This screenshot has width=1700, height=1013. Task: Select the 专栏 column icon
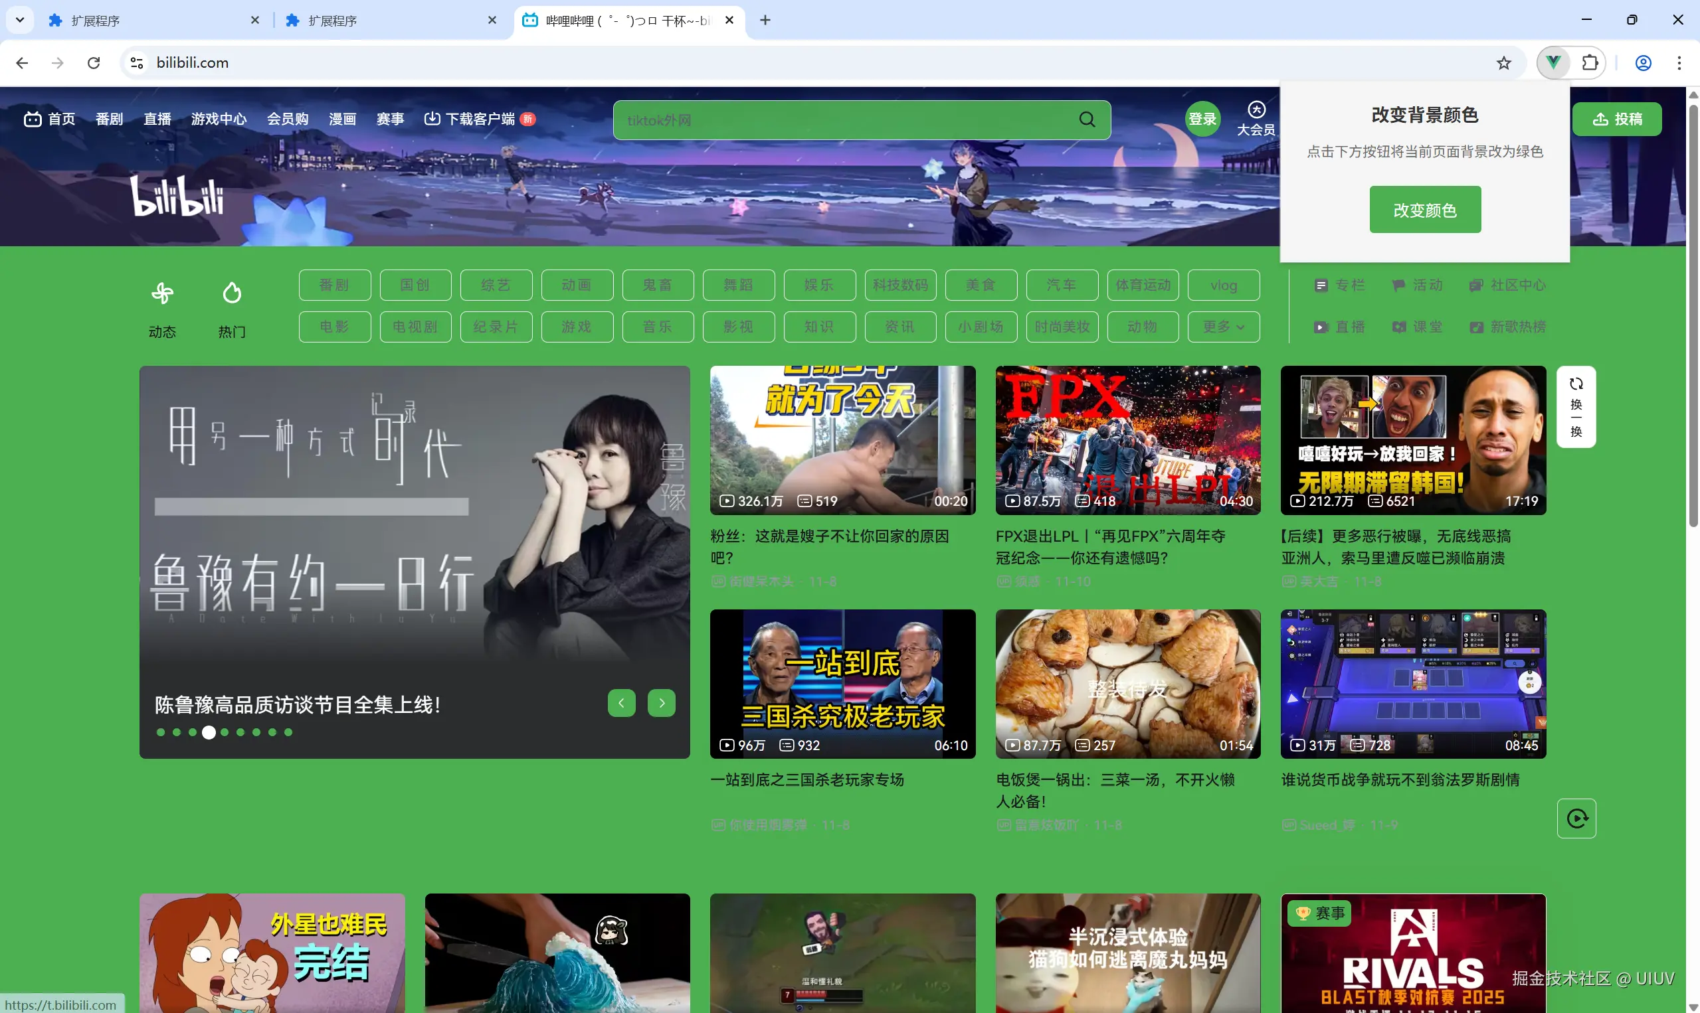coord(1321,285)
